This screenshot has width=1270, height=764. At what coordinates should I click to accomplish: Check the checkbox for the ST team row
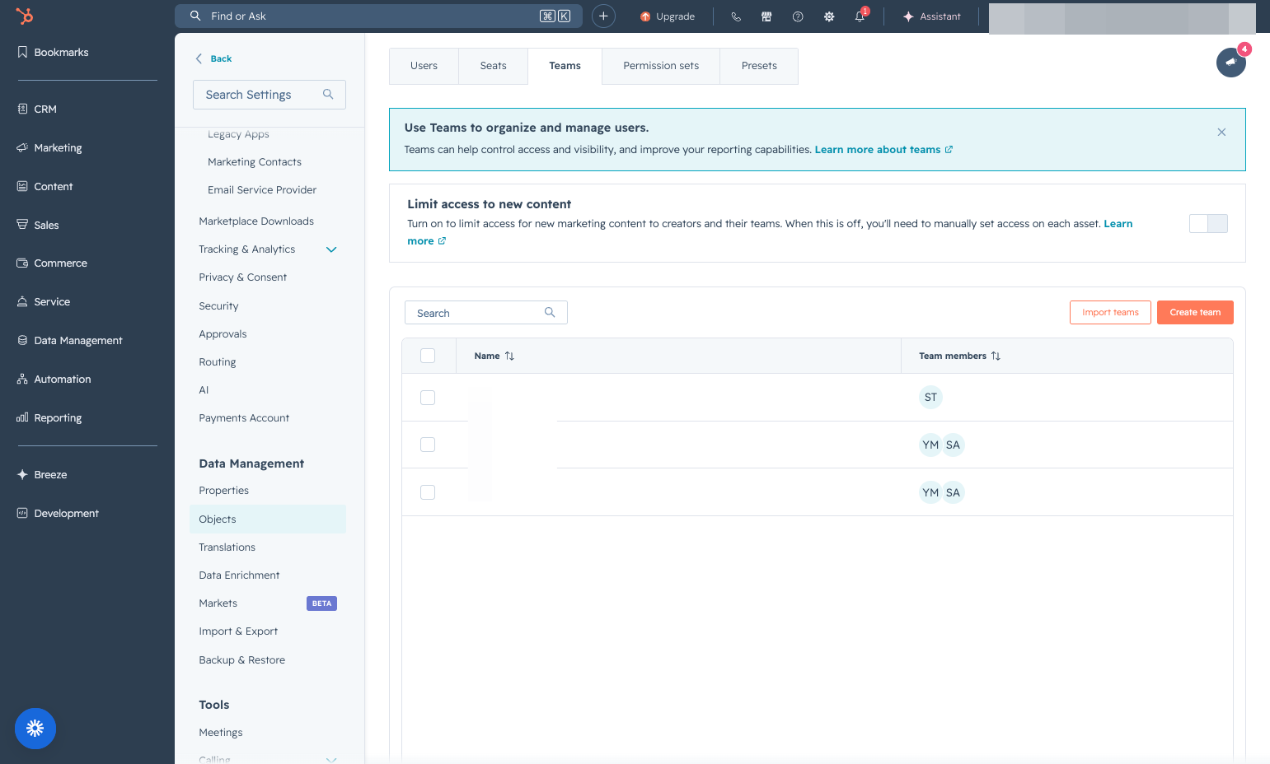[428, 398]
